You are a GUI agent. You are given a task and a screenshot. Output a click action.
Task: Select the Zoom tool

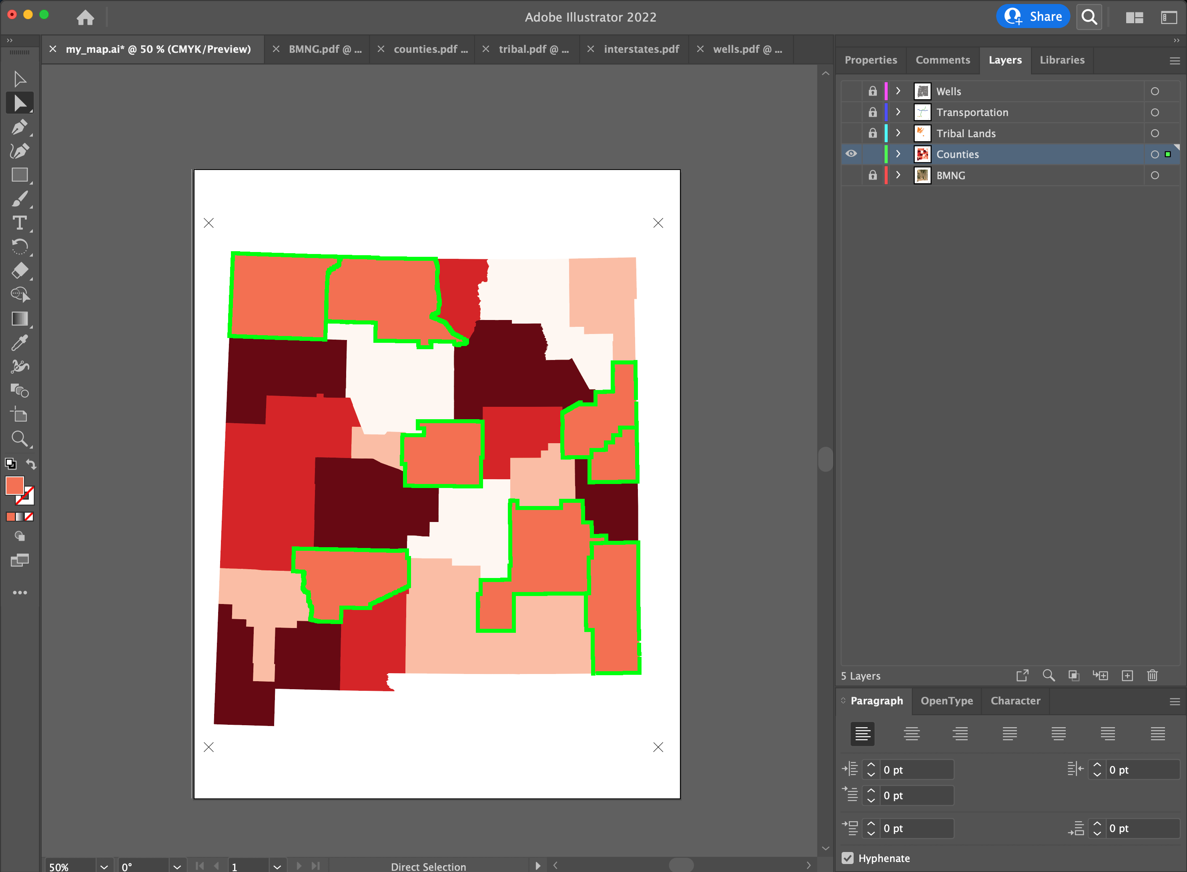20,438
